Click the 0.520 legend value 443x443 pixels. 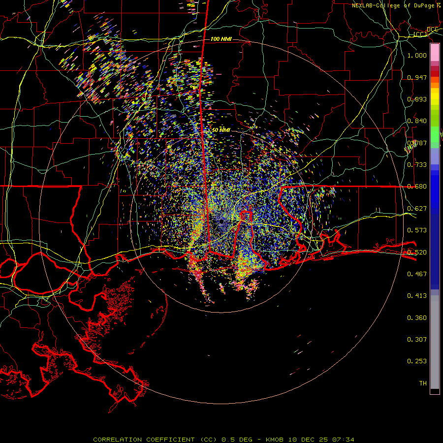pos(417,253)
